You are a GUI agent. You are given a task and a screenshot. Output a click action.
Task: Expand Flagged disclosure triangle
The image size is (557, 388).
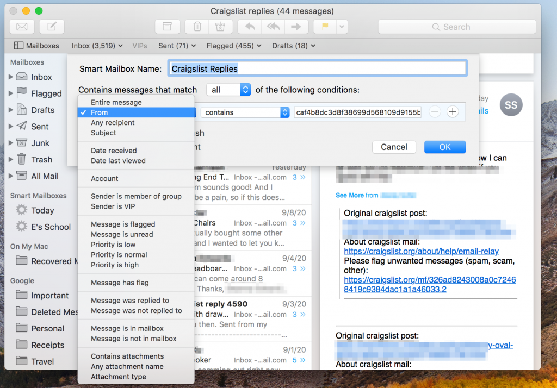click(11, 93)
